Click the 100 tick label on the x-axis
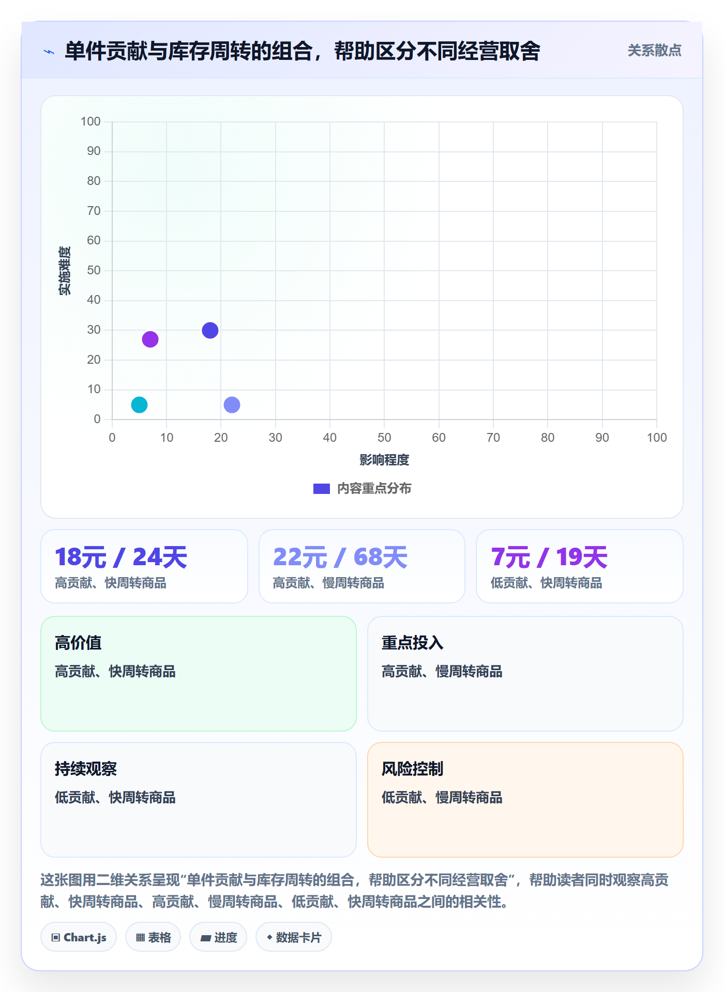 (x=657, y=438)
